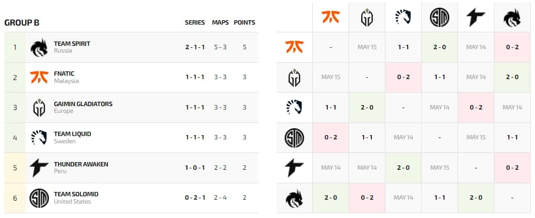Click Thunder Awaken logo in matrix left column

294,168
